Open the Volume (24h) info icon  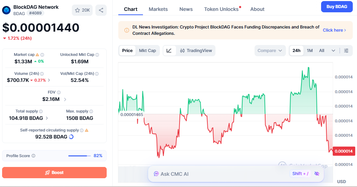[x=42, y=73]
